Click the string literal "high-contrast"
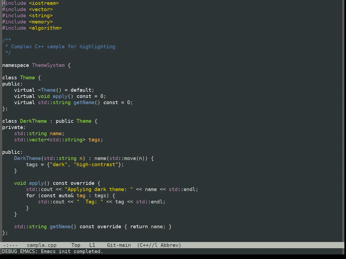 pyautogui.click(x=96, y=165)
